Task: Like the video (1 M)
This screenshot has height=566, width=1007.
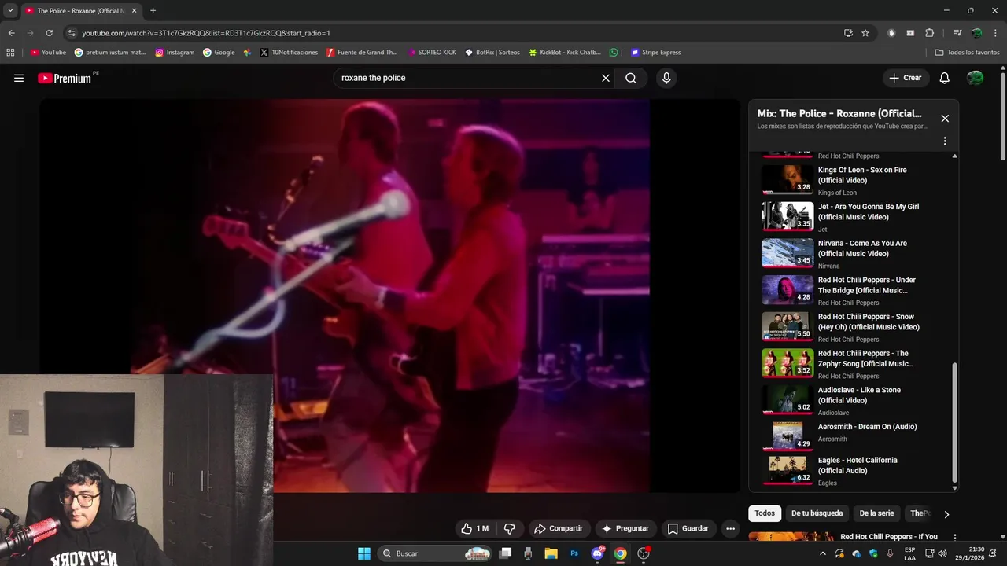Action: point(474,528)
